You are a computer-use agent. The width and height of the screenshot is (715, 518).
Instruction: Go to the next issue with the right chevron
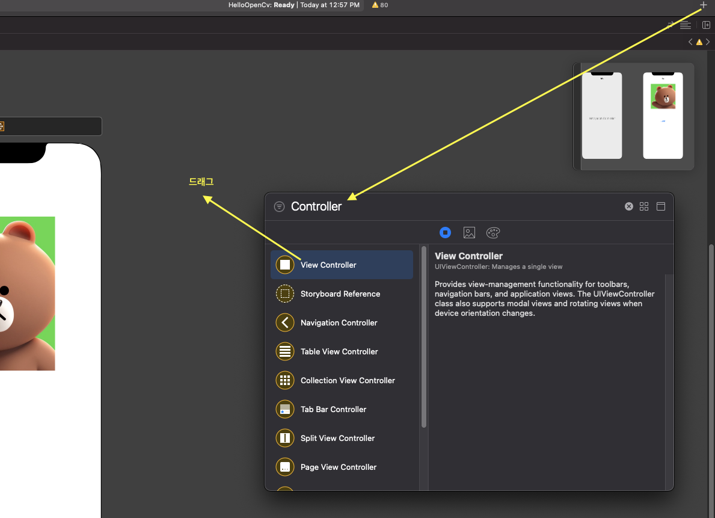coord(708,42)
